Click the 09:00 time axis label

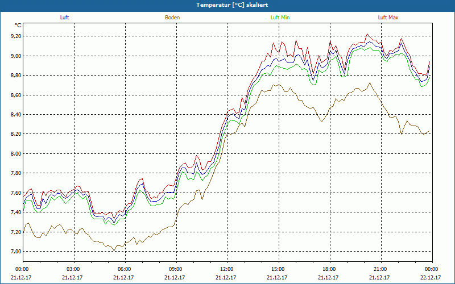pyautogui.click(x=176, y=269)
